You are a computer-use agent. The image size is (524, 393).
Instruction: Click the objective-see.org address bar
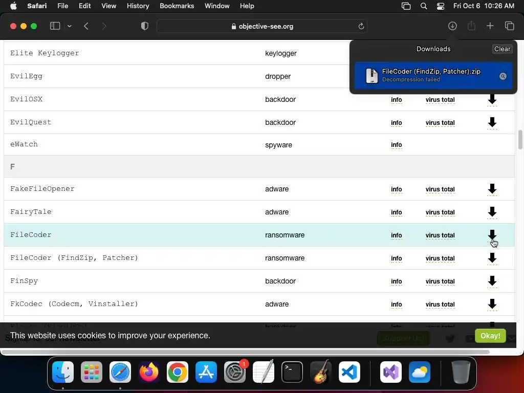click(x=262, y=26)
